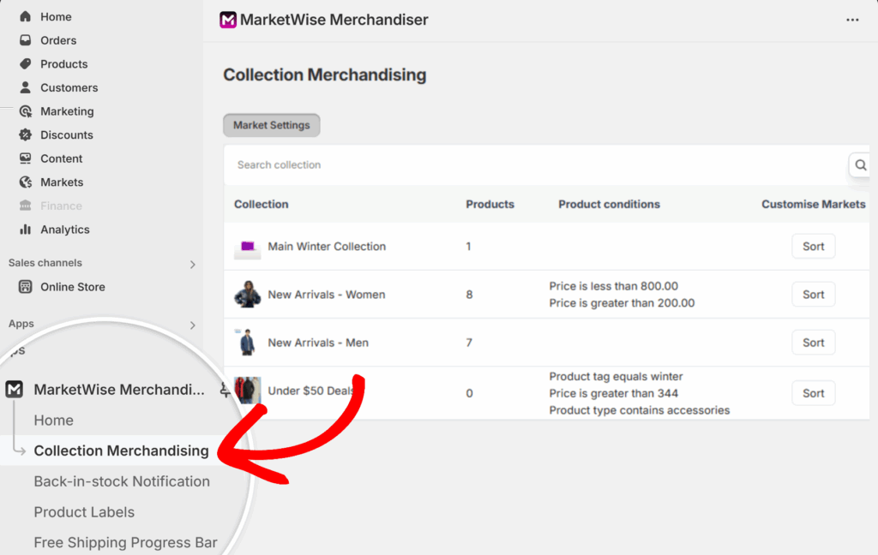View Analytics by clicking its chart icon

(x=24, y=230)
